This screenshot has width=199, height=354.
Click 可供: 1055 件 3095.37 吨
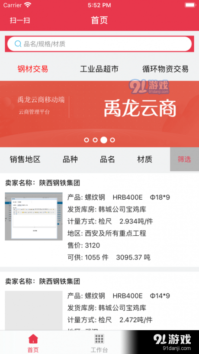109,257
